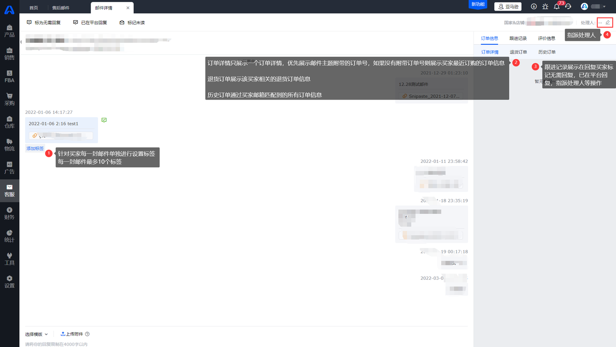
Task: Select the 订单详情 sub-tab
Action: click(490, 52)
